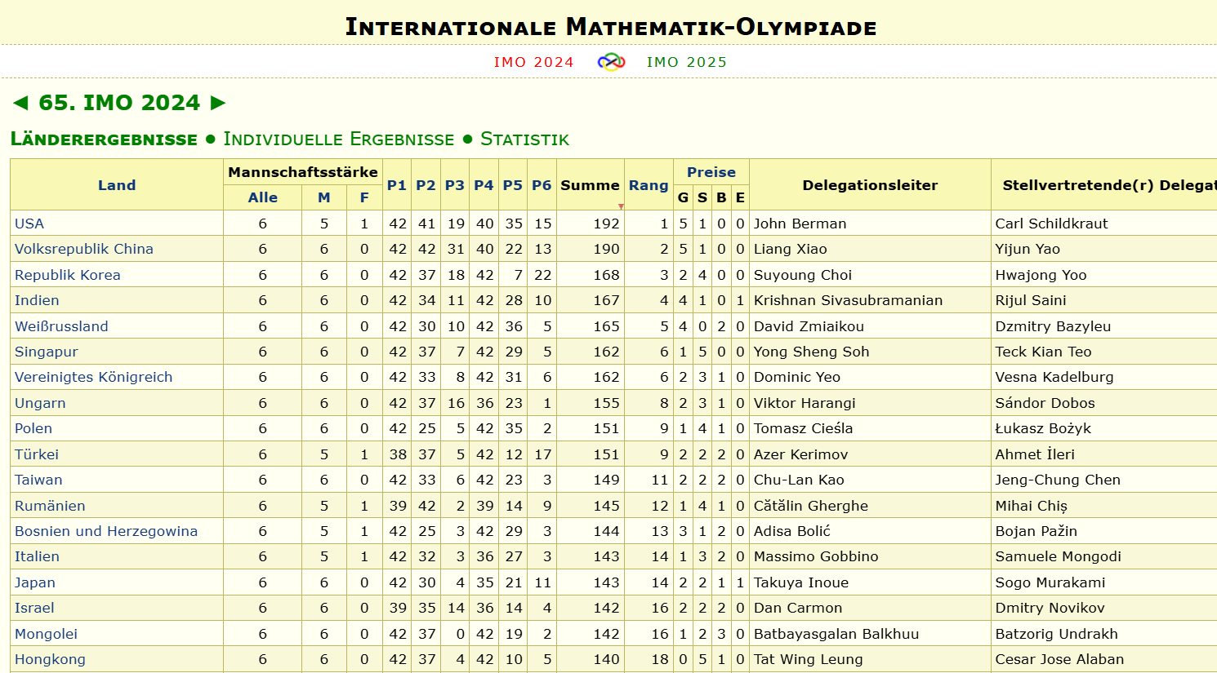This screenshot has height=673, width=1217.
Task: Click the IMO infinity logo icon
Action: [x=611, y=62]
